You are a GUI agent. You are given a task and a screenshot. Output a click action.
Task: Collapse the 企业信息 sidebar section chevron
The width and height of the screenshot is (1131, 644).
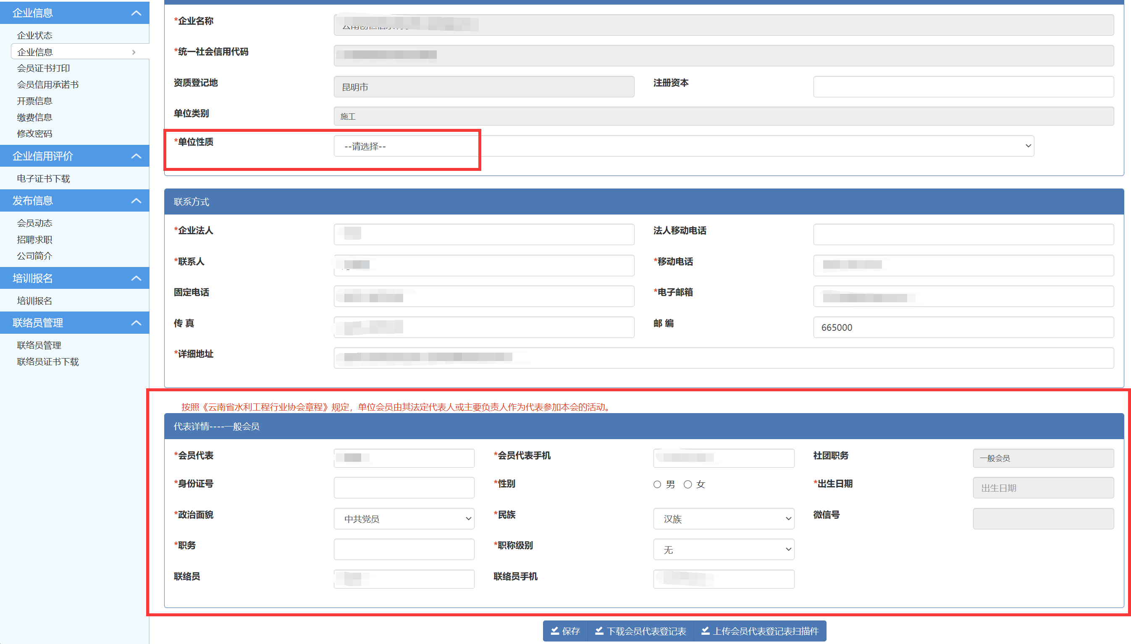tap(136, 13)
